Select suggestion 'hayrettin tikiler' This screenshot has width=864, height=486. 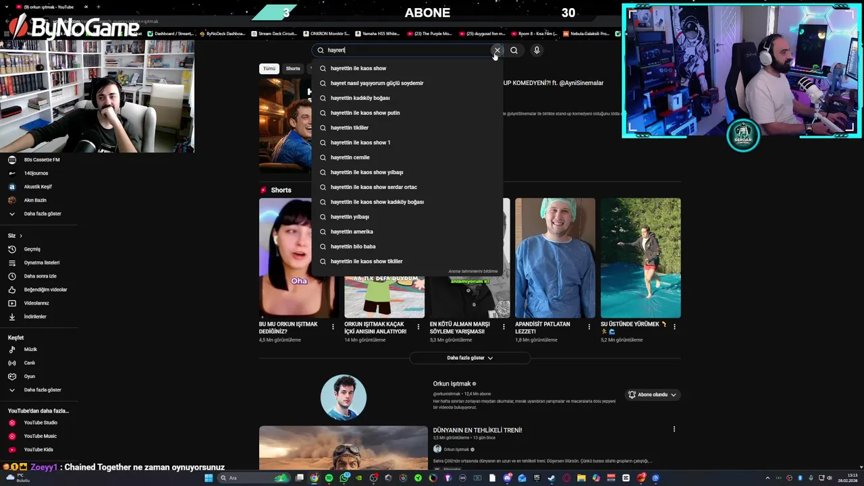[408, 128]
